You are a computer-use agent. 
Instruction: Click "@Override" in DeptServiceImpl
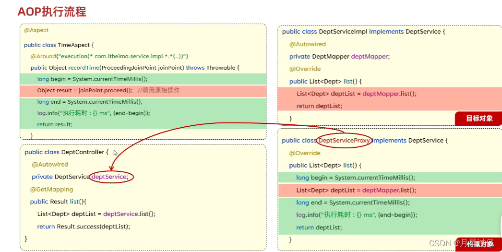(x=305, y=69)
